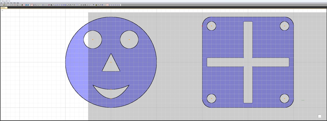Select the red eraser tool
Viewport: 327px width, 121px height.
[x=49, y=5]
